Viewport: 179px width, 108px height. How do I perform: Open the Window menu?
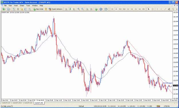tap(35, 5)
